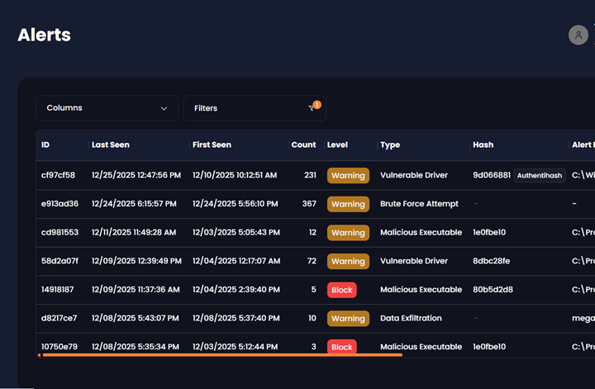Expand the Columns dropdown
This screenshot has height=389, width=595.
point(107,108)
